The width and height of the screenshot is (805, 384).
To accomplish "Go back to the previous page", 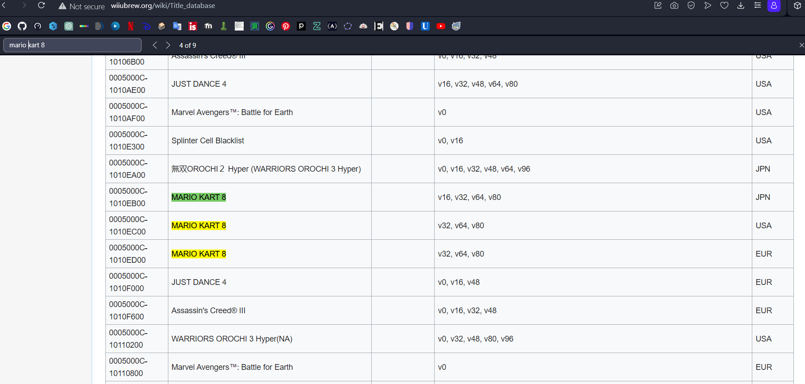I will [4, 6].
